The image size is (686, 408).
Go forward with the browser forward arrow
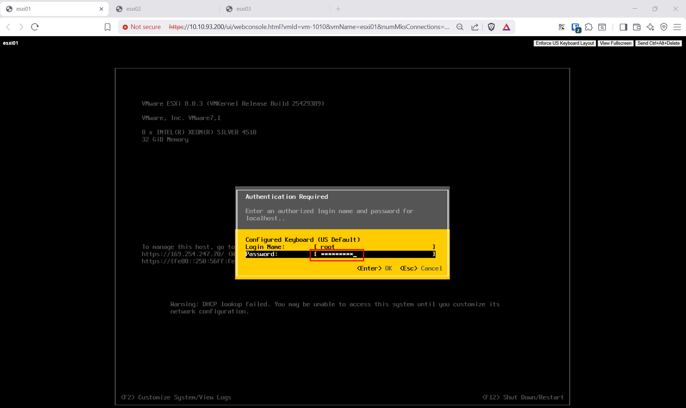tap(21, 27)
